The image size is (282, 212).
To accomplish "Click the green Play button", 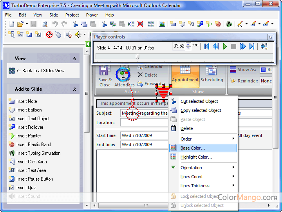I will [x=225, y=46].
